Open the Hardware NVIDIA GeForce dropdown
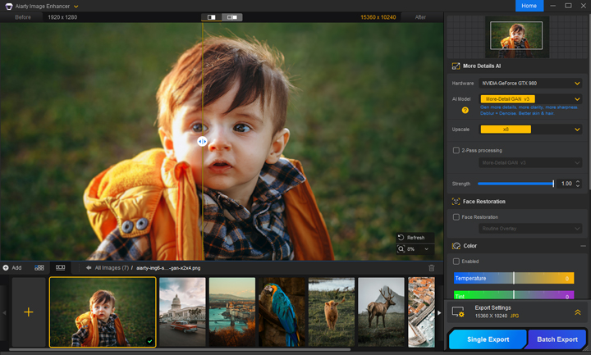Image resolution: width=591 pixels, height=355 pixels. coord(530,83)
